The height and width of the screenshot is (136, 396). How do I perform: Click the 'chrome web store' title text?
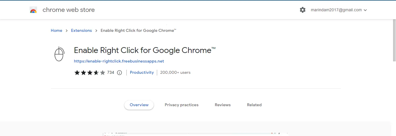click(69, 10)
